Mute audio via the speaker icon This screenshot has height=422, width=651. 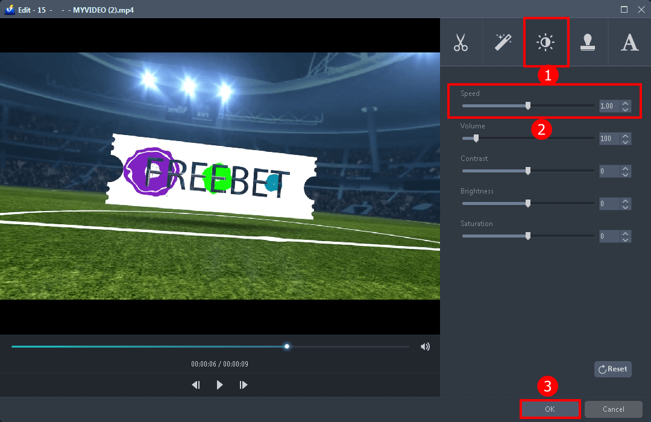(426, 346)
